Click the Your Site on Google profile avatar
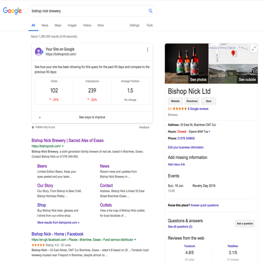Screen dimensions: 264x264 (x=39, y=52)
